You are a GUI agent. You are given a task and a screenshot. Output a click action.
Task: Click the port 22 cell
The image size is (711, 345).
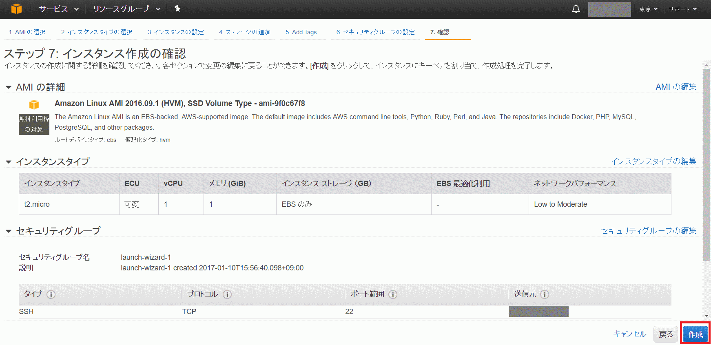[x=349, y=312]
